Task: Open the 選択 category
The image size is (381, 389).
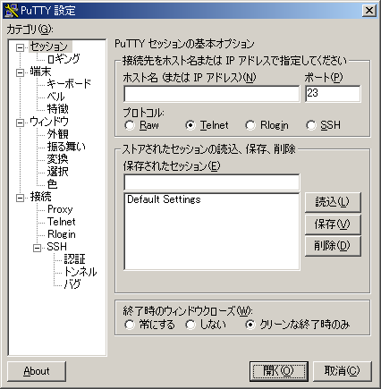Action: pos(58,172)
